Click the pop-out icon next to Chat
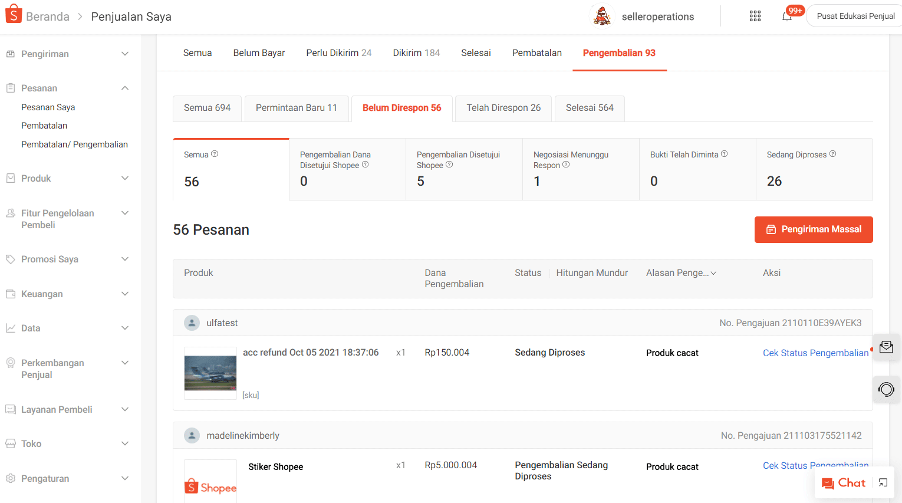 click(882, 482)
